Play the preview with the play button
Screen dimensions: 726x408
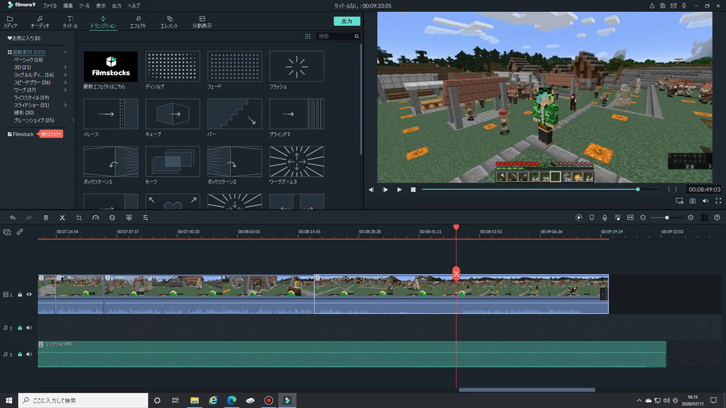399,190
